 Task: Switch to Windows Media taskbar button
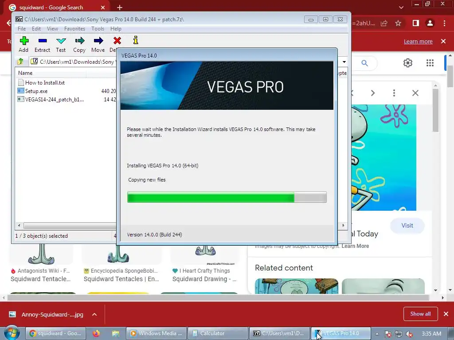pos(156,333)
